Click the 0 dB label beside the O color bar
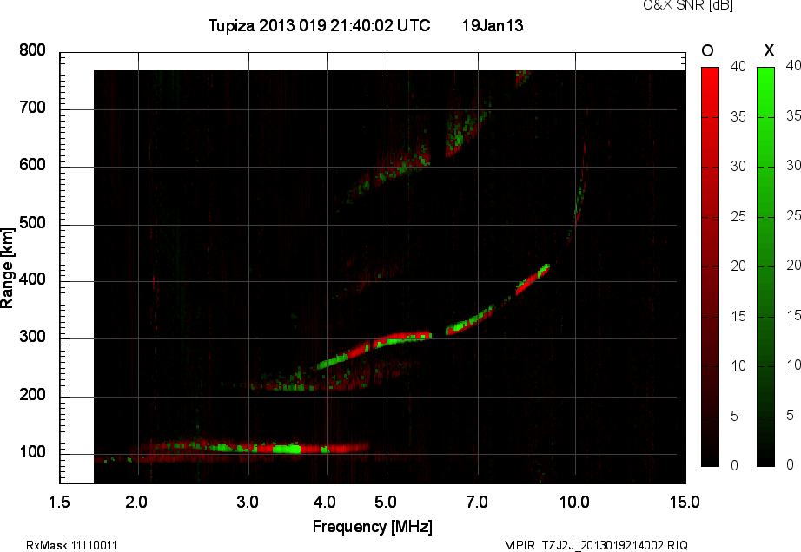 [735, 466]
